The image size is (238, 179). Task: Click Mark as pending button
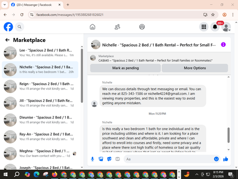coord(125,68)
